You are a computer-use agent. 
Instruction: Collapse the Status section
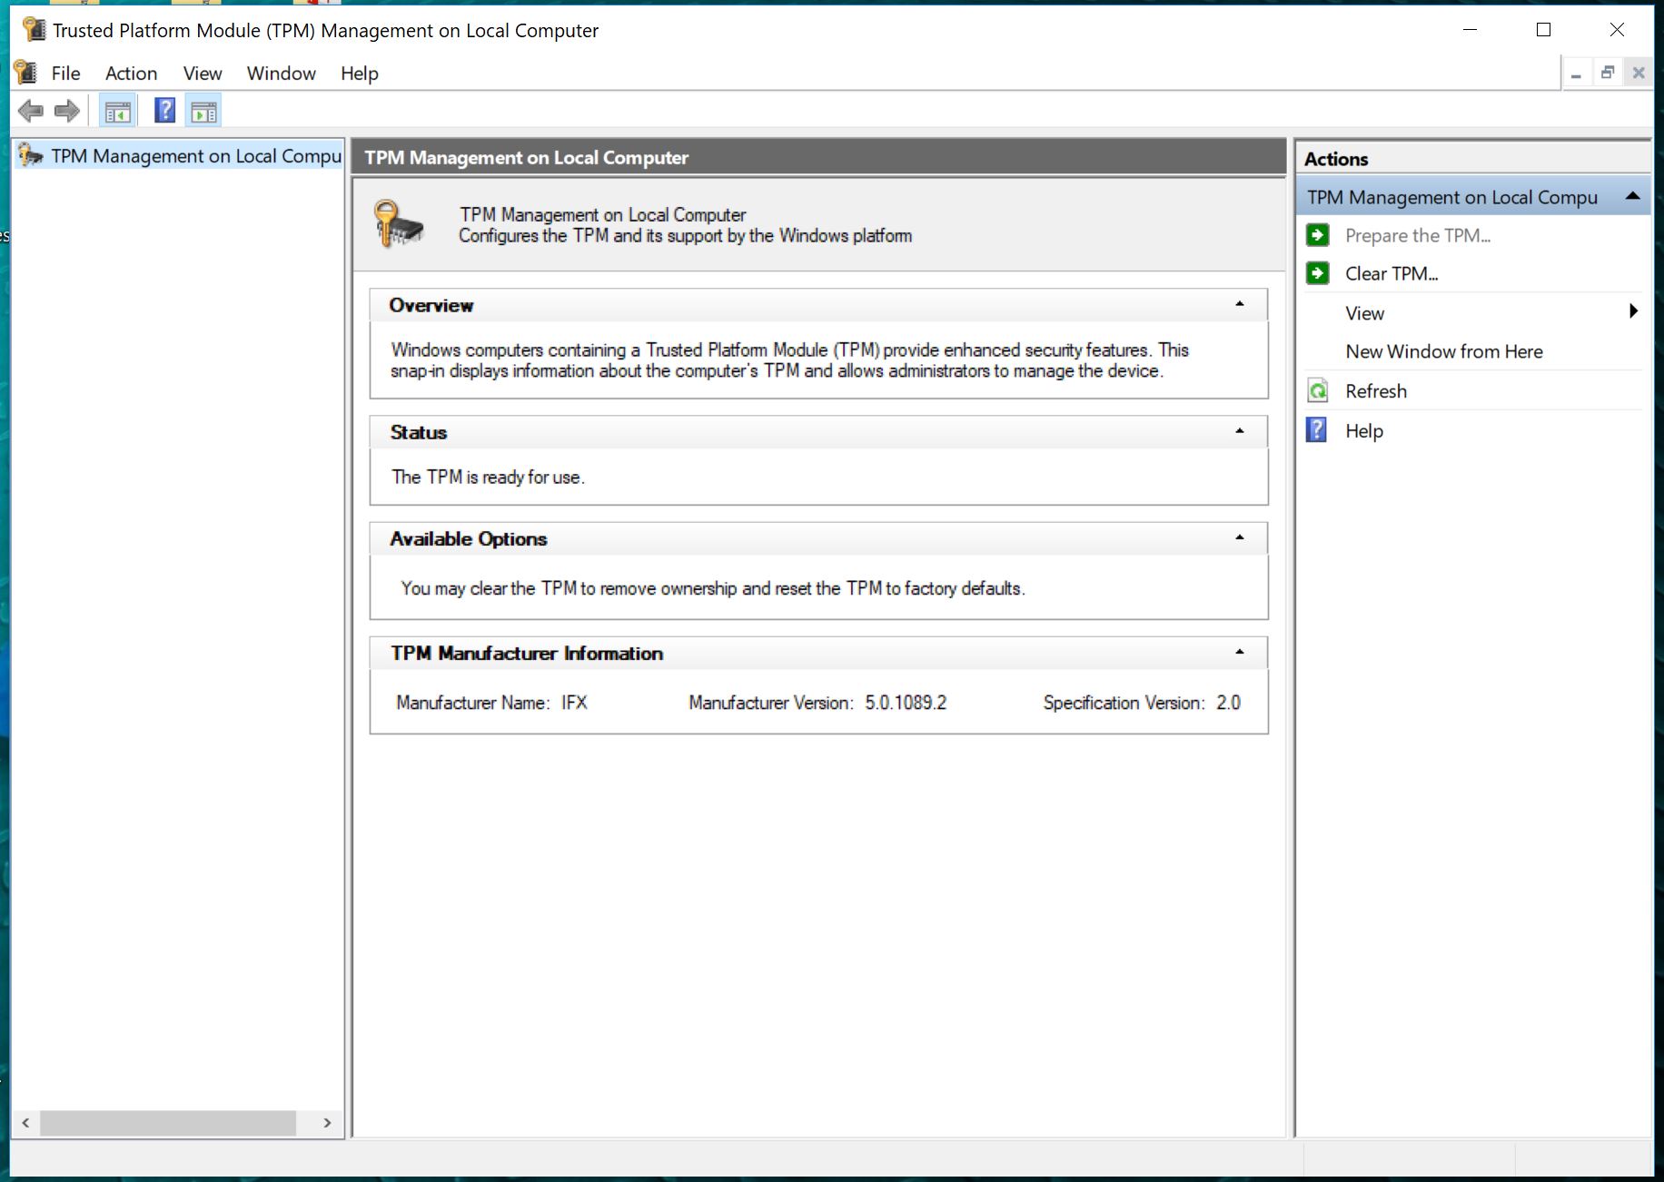tap(1240, 431)
